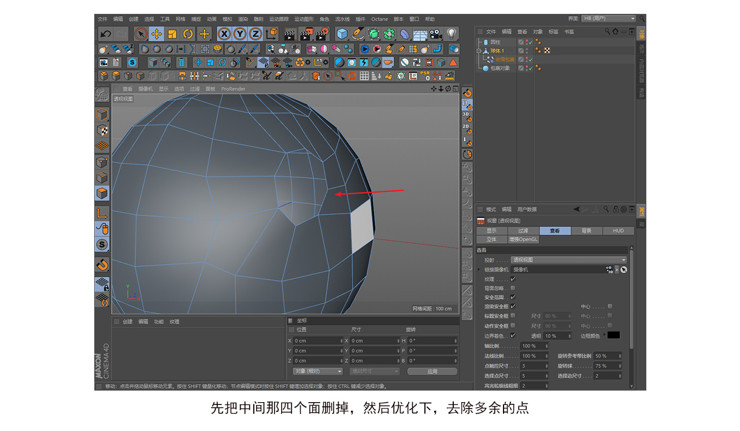Select the spline Pen tool
740x431 pixels.
358,34
